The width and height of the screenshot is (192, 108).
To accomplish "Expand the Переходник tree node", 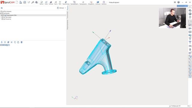I will point(2,15).
